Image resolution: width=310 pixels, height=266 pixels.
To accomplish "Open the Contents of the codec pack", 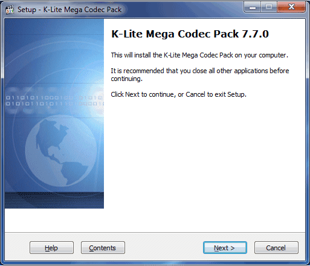I will pyautogui.click(x=103, y=248).
